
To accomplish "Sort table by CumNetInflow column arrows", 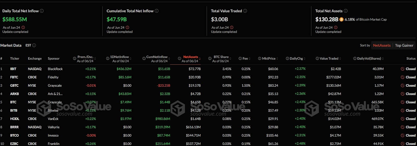I will tap(169, 59).
